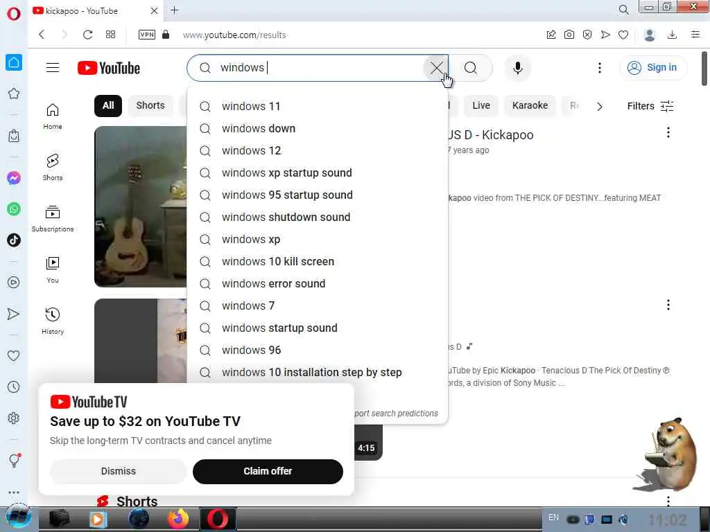Open Shorts in the YouTube sidebar

pos(53,168)
